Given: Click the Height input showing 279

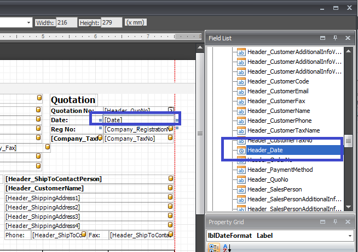Looking at the screenshot, I should pos(112,22).
